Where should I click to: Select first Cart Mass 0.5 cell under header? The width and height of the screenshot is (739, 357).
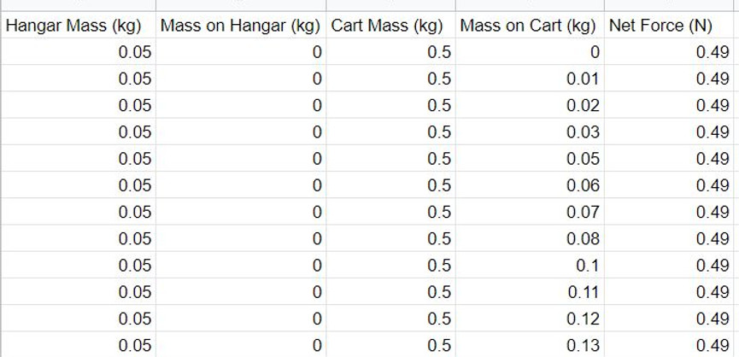pyautogui.click(x=390, y=52)
